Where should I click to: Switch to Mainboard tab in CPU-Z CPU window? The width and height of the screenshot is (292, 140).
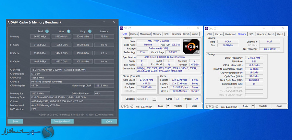coord(145,34)
